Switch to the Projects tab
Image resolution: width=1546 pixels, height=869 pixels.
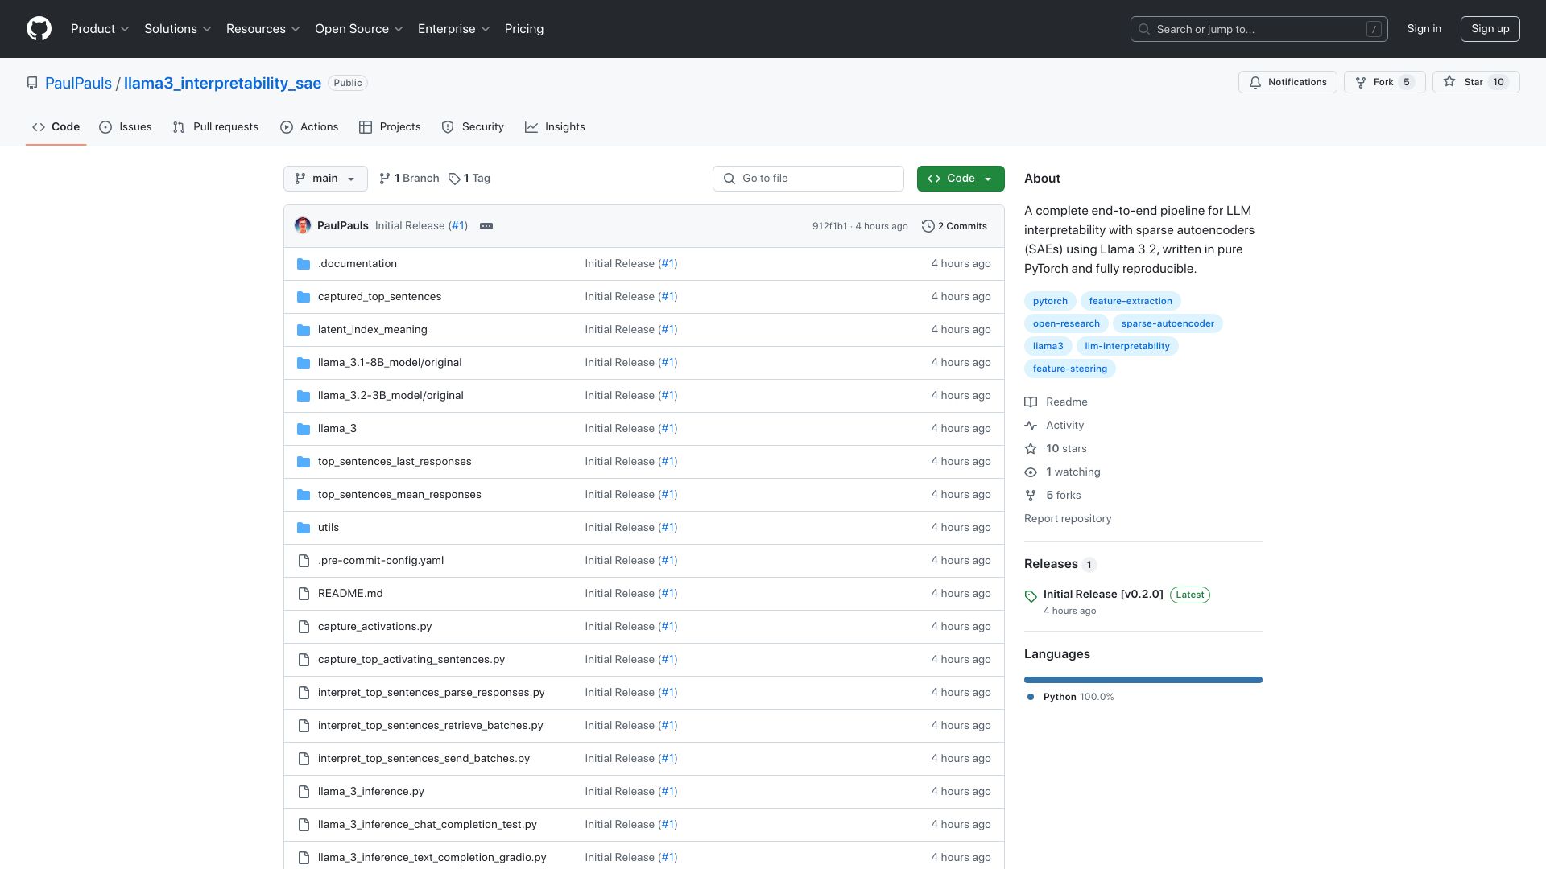[x=390, y=127]
